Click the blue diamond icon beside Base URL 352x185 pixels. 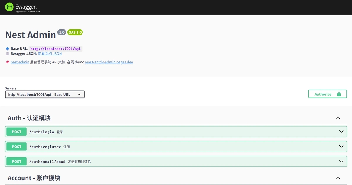7,48
